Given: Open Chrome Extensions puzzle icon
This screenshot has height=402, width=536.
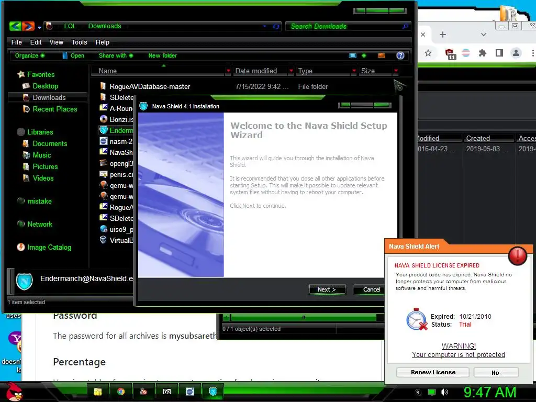Looking at the screenshot, I should click(x=482, y=53).
